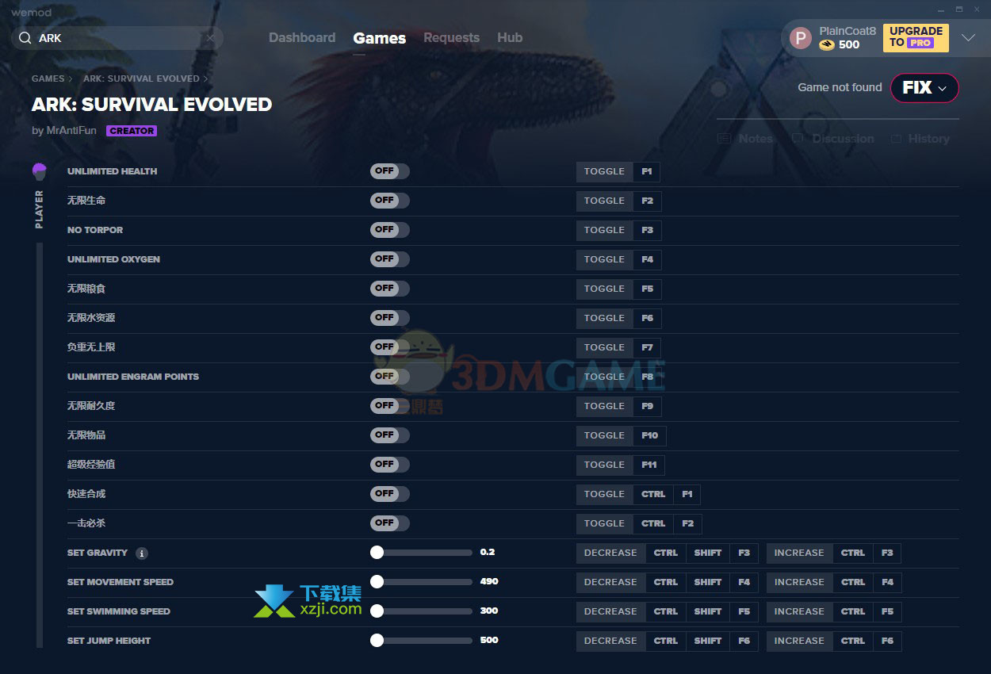
Task: Turn on No Torpor
Action: tap(390, 230)
